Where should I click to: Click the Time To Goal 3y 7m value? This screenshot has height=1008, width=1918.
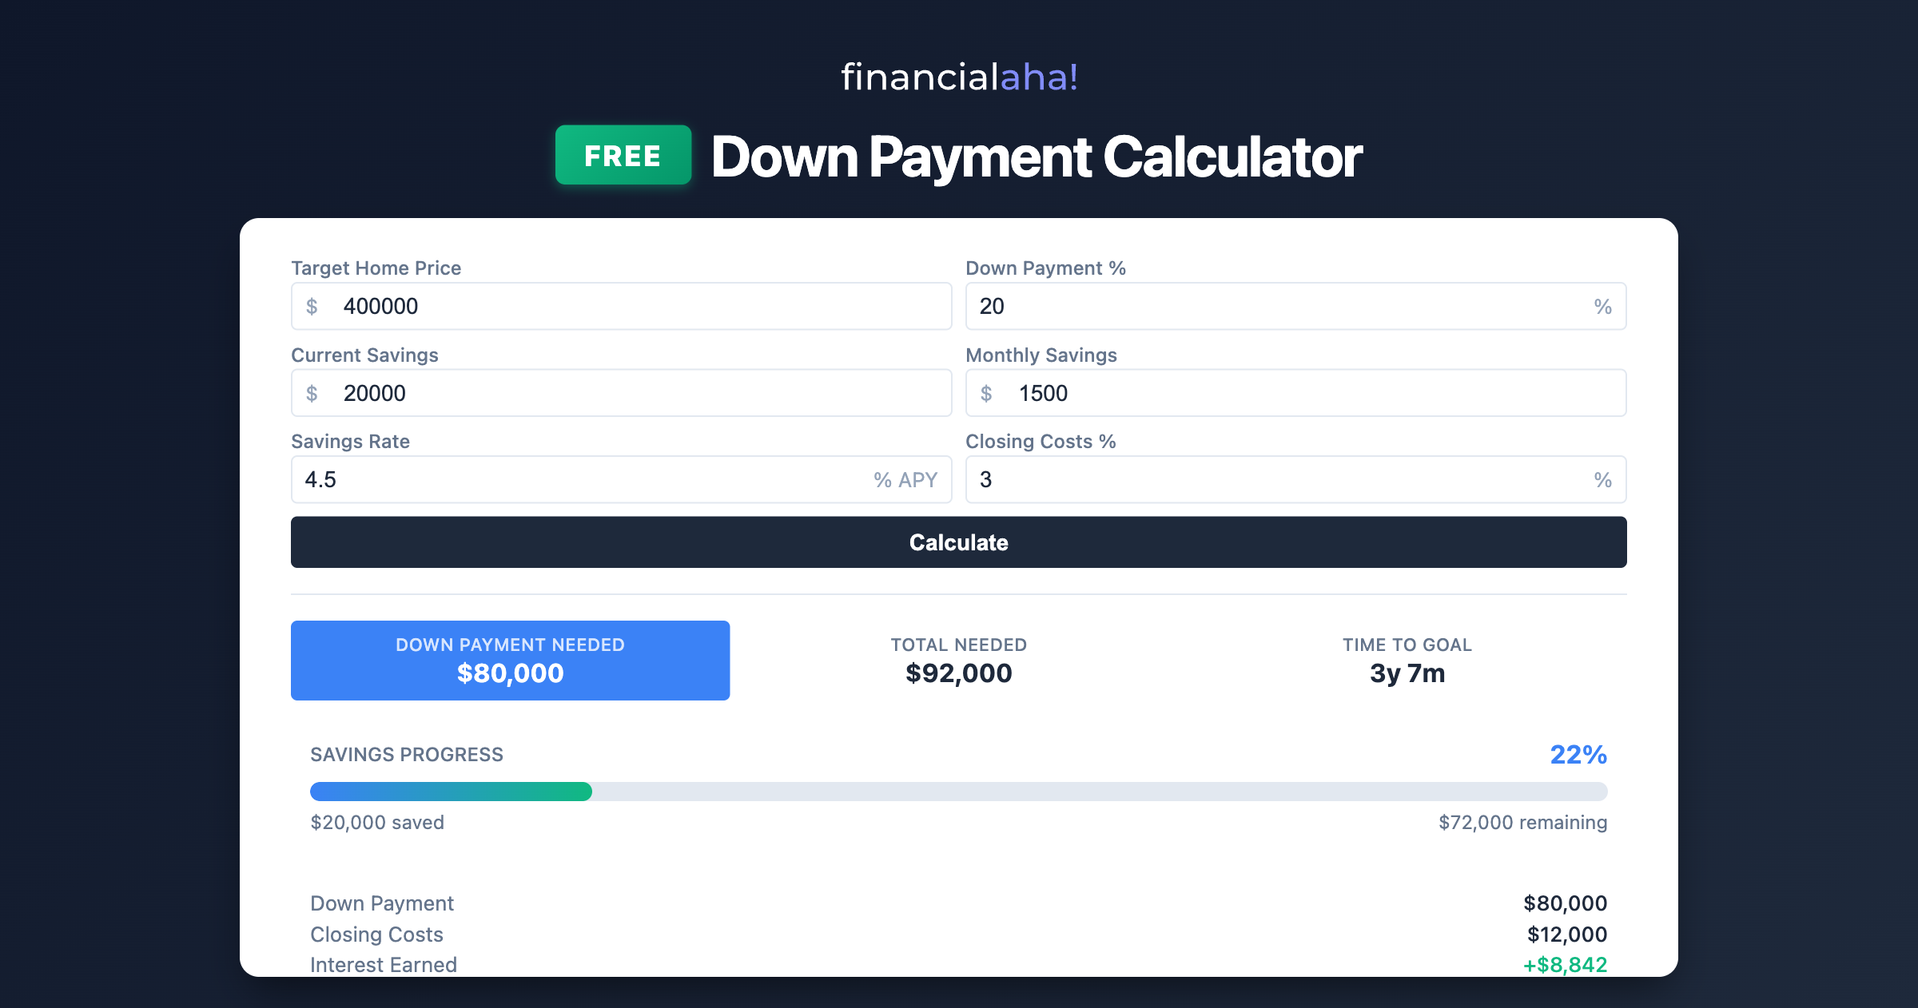coord(1407,673)
